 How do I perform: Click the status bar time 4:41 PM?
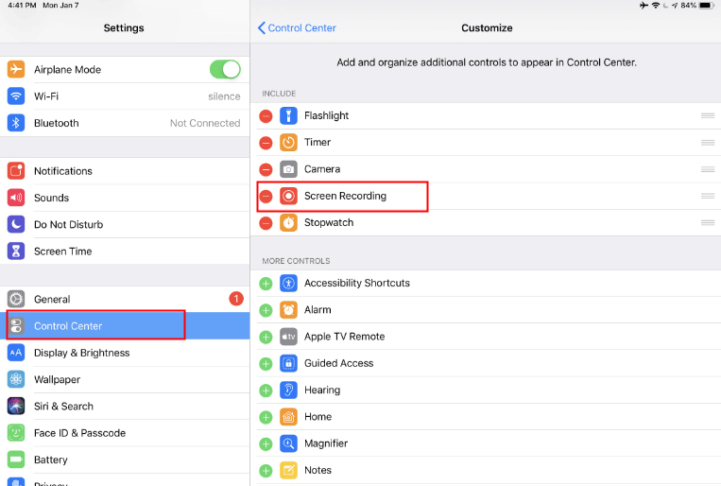tap(22, 6)
